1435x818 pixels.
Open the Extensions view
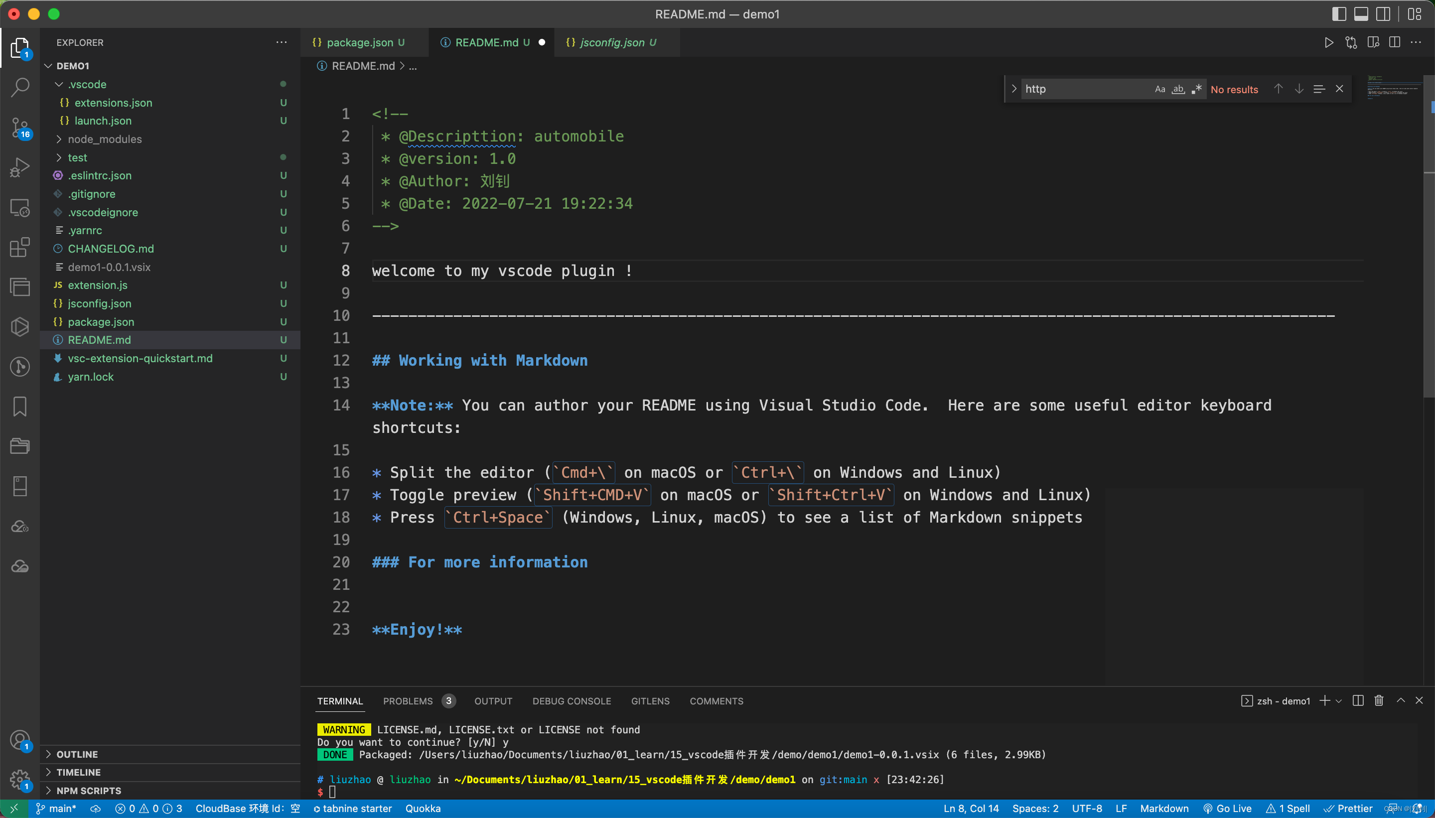point(20,247)
